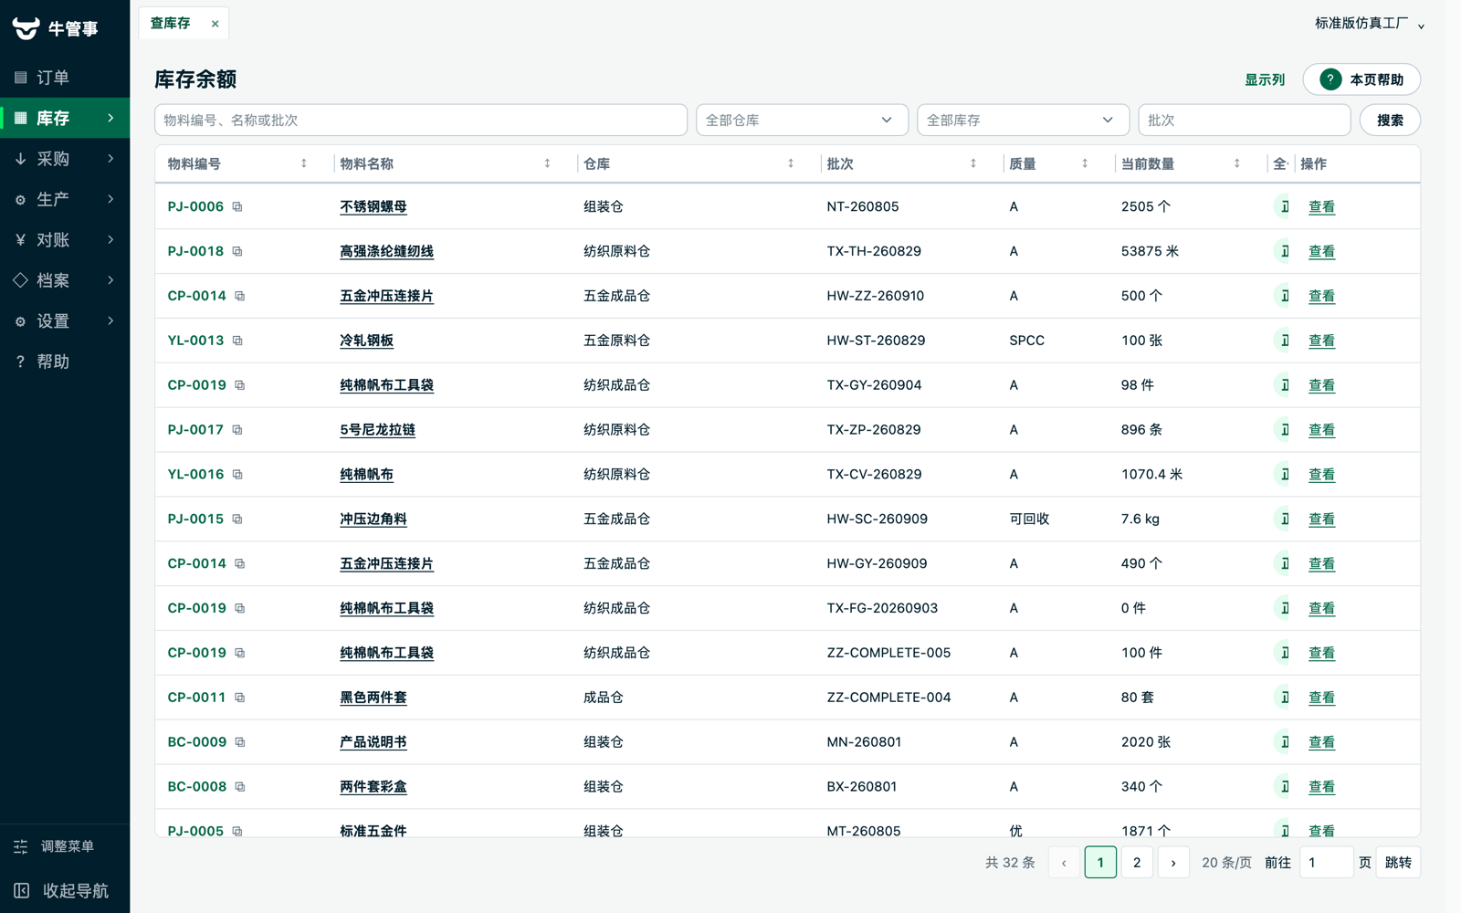Copy code icon beside CP-0011
Viewport: 1461px width, 913px height.
point(240,698)
